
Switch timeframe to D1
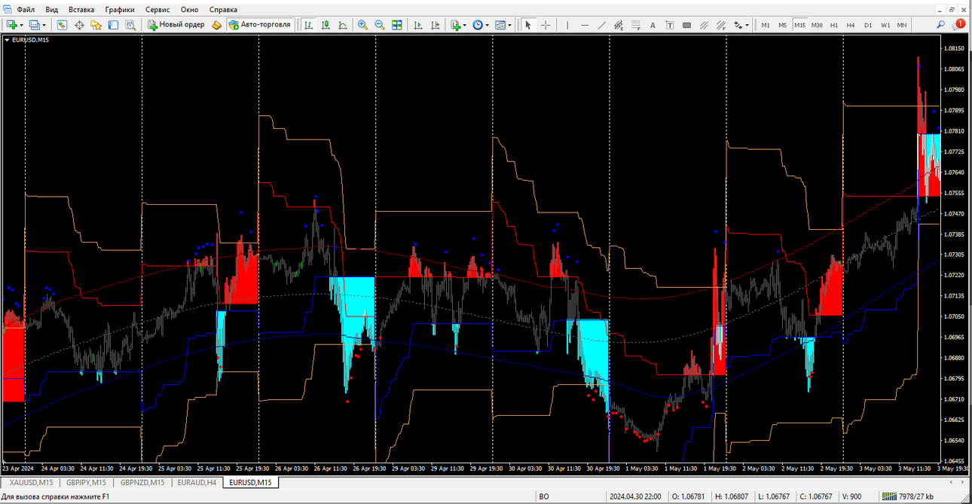[x=868, y=25]
